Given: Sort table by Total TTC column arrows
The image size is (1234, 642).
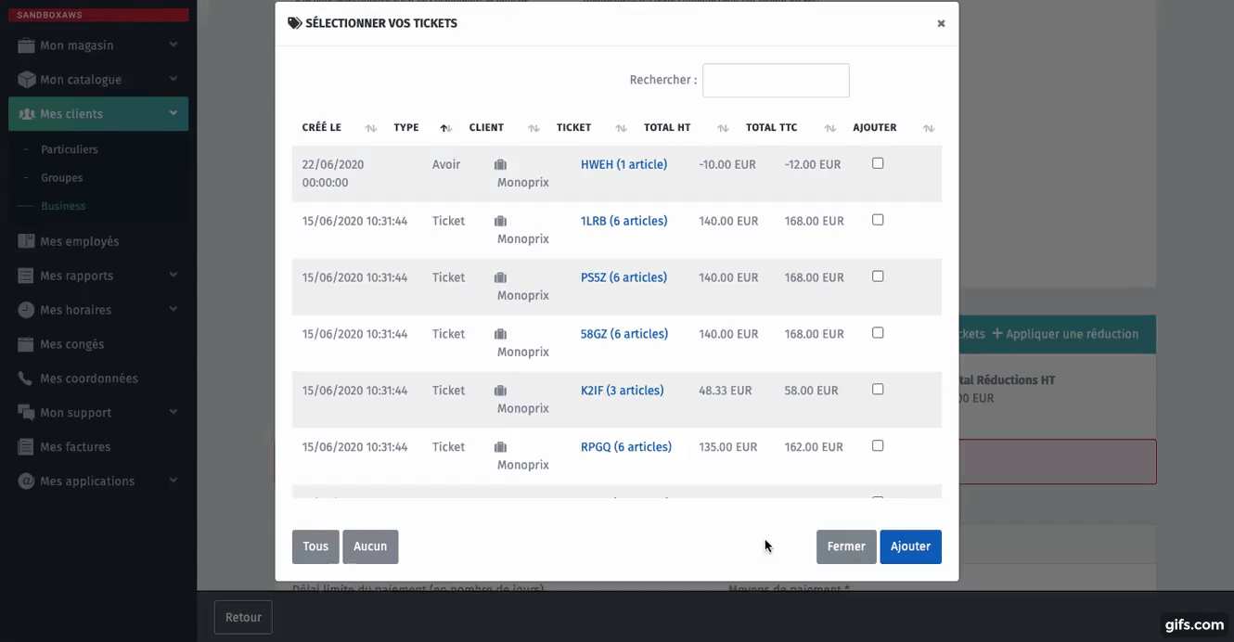Looking at the screenshot, I should click(827, 128).
